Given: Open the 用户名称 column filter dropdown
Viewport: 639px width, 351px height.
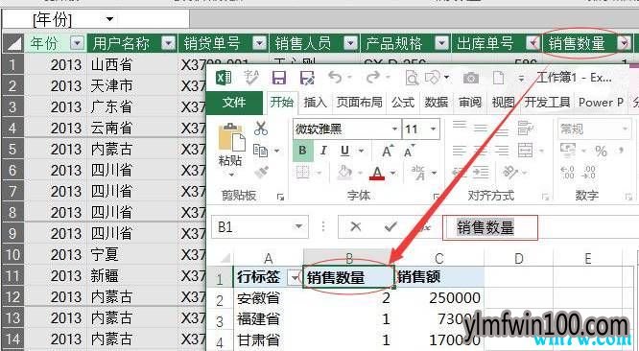Looking at the screenshot, I should (x=168, y=43).
